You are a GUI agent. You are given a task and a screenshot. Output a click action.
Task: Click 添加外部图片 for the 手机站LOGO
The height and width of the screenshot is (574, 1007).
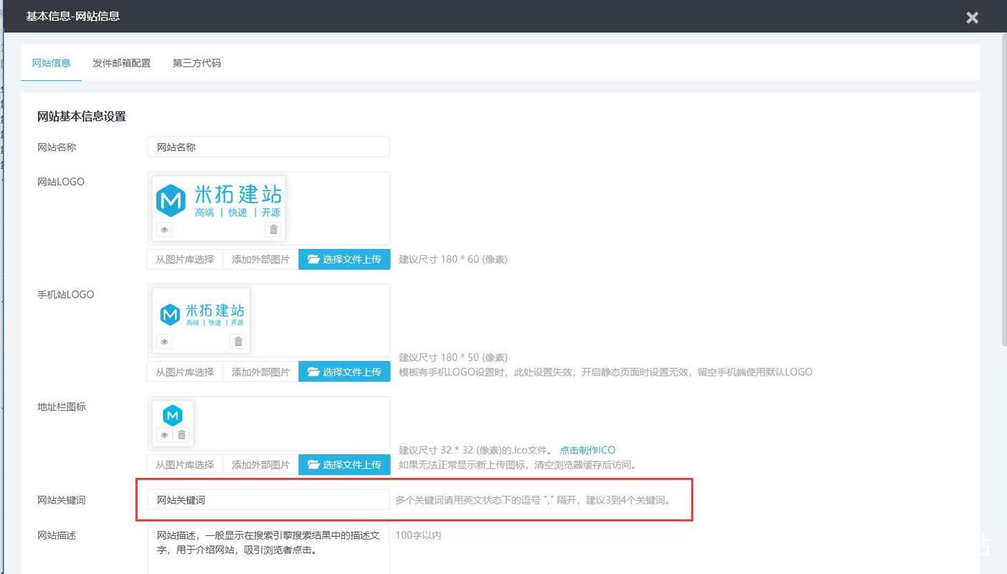tap(260, 371)
